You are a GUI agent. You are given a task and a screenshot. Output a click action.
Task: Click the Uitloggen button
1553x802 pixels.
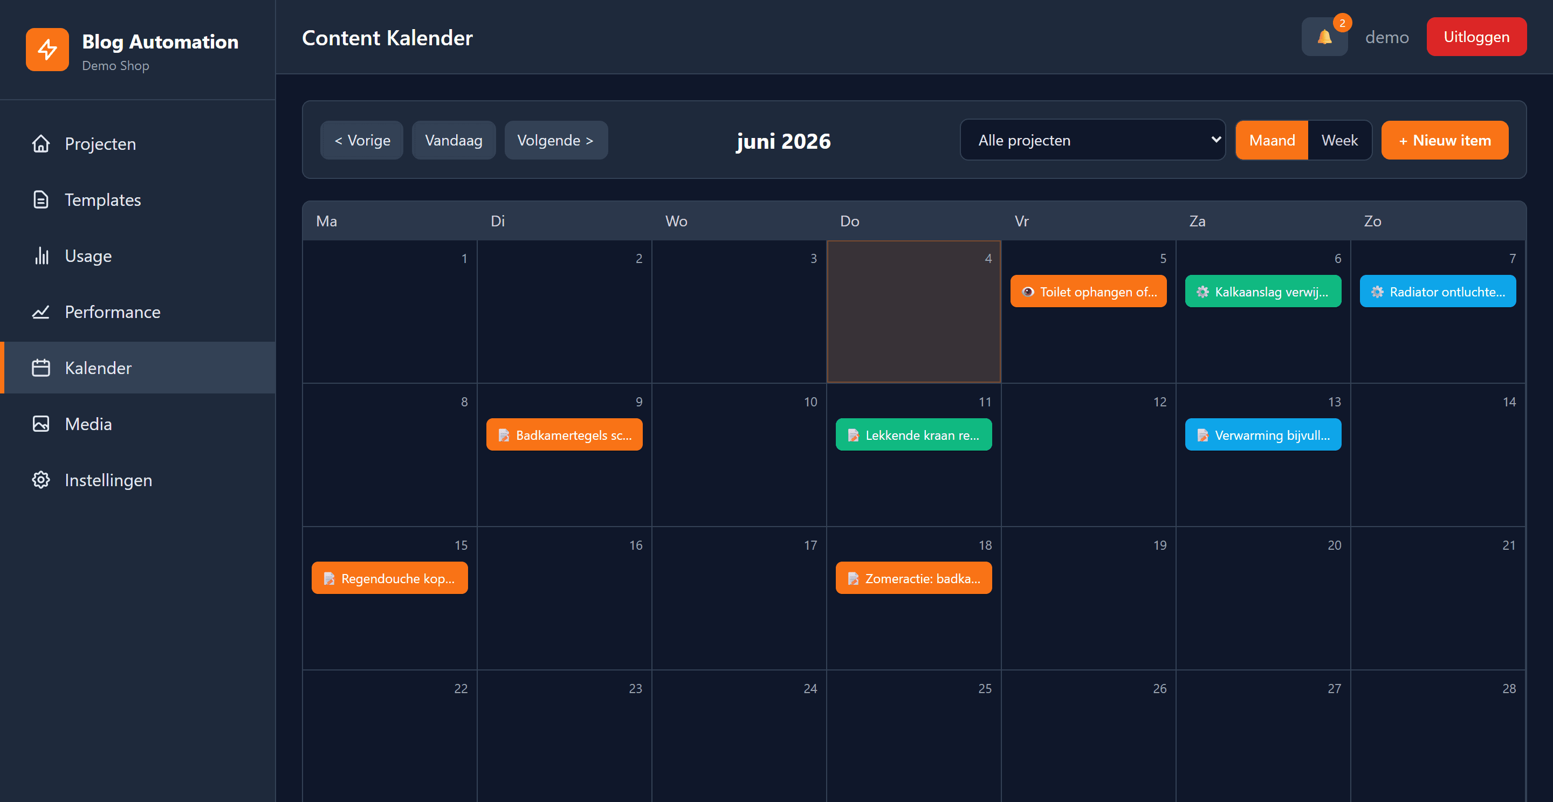[1476, 37]
